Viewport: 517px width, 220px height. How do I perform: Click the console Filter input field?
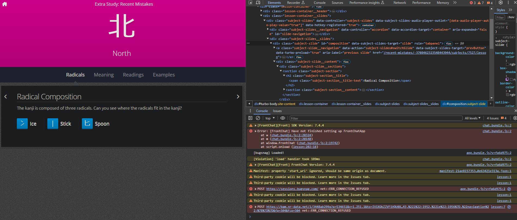(x=376, y=118)
